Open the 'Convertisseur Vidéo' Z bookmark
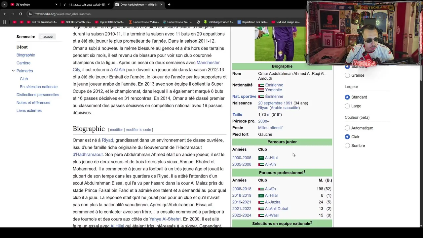Screen dimensions: 423x238 point(144,22)
